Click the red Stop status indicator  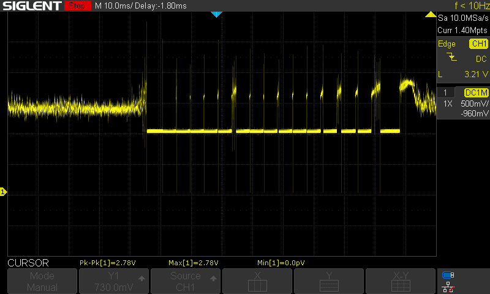pyautogui.click(x=77, y=6)
